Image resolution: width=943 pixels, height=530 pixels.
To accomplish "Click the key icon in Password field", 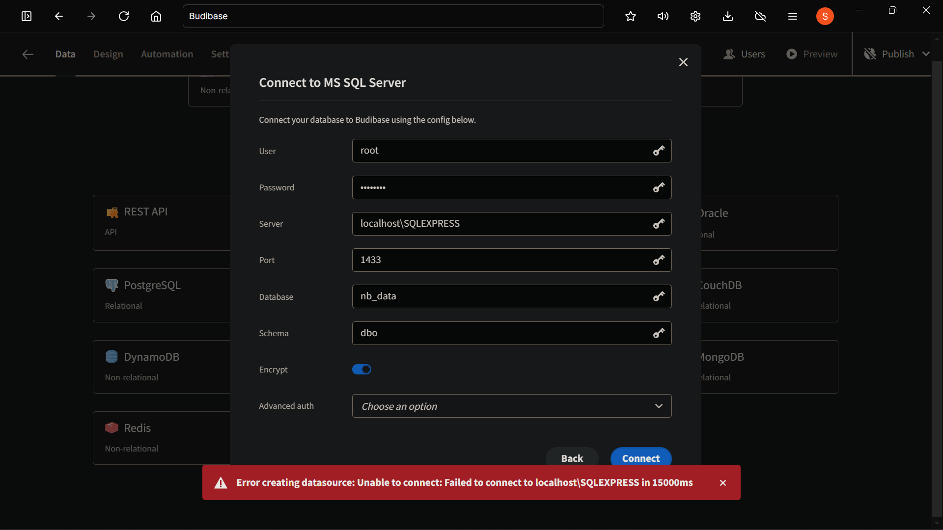I will click(x=659, y=187).
